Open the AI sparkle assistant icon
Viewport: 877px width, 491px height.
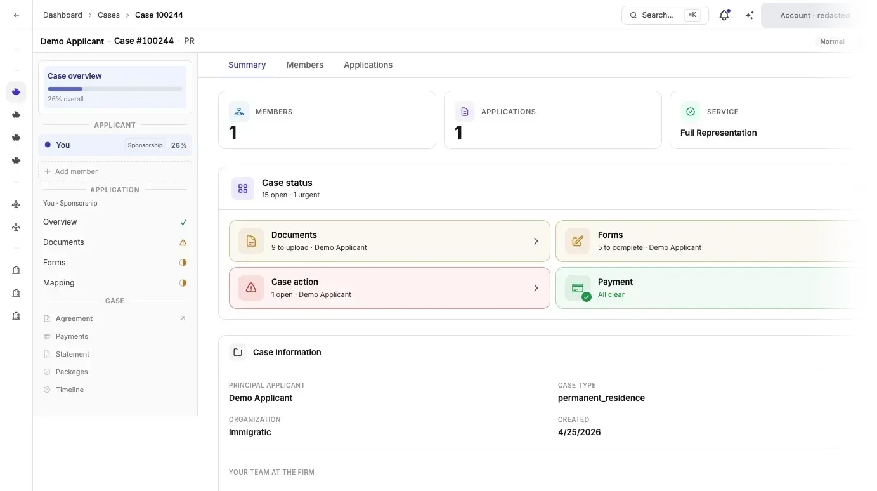click(750, 15)
